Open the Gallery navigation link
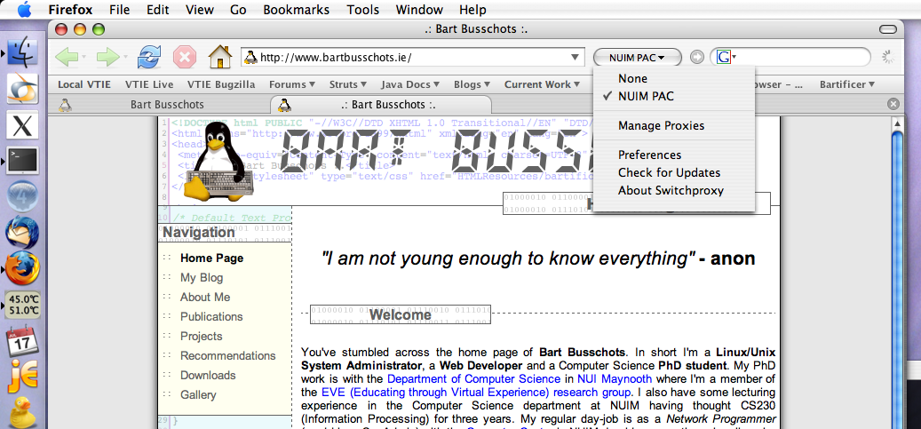Screen dimensions: 921x429 [198, 395]
